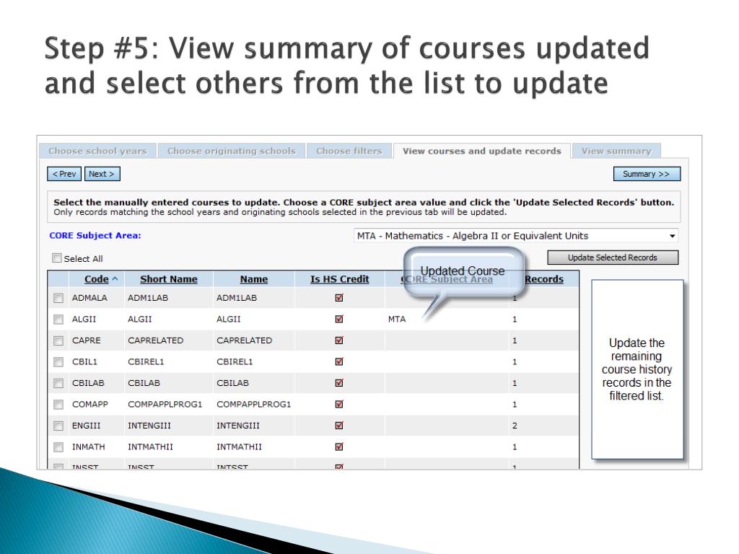The width and height of the screenshot is (739, 554).
Task: Click name cell CBIREL1
Action: pyautogui.click(x=235, y=362)
